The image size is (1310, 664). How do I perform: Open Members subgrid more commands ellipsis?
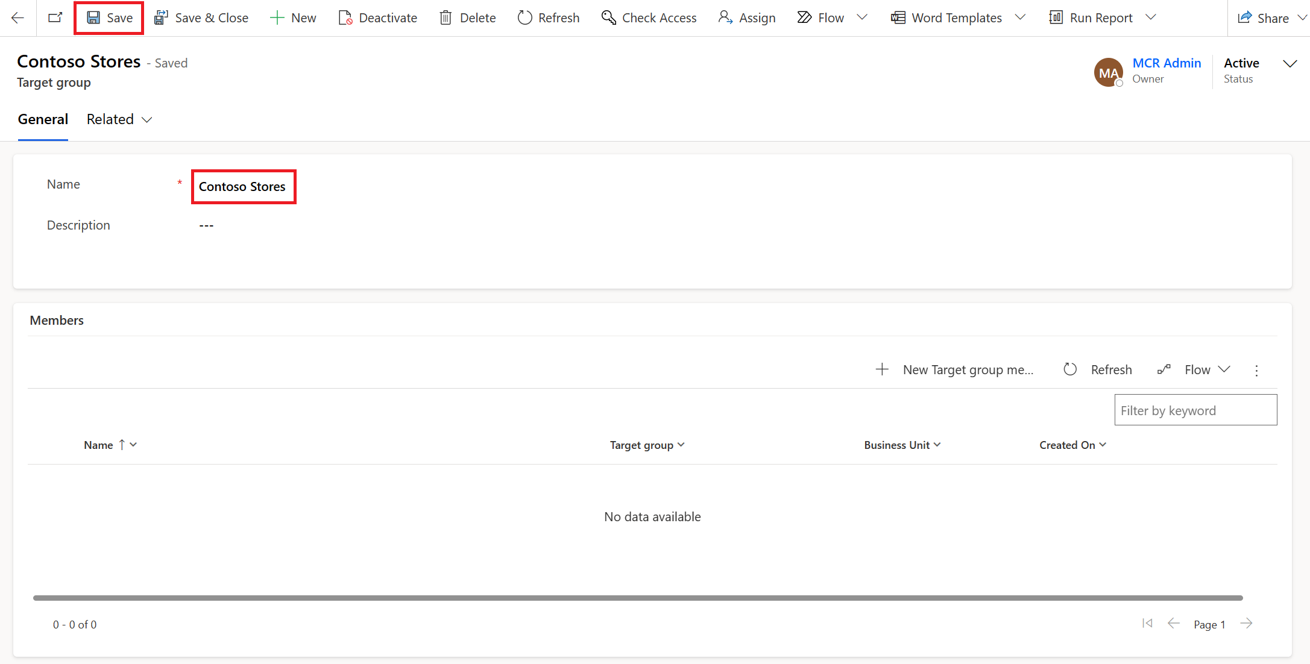[1256, 371]
